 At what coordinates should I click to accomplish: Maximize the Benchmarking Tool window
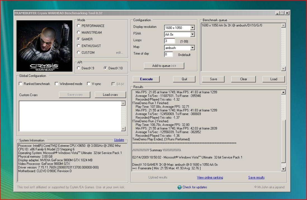coord(282,13)
